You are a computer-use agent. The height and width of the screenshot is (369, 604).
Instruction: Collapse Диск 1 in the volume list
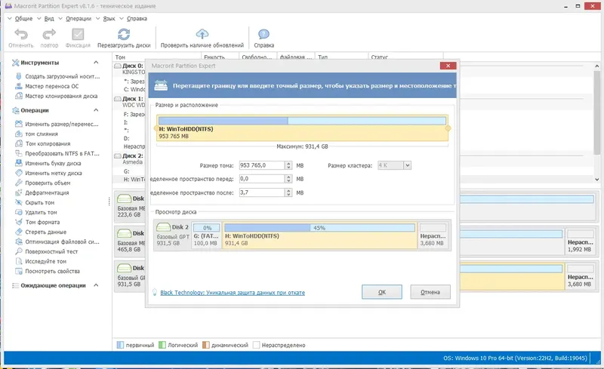[x=118, y=99]
